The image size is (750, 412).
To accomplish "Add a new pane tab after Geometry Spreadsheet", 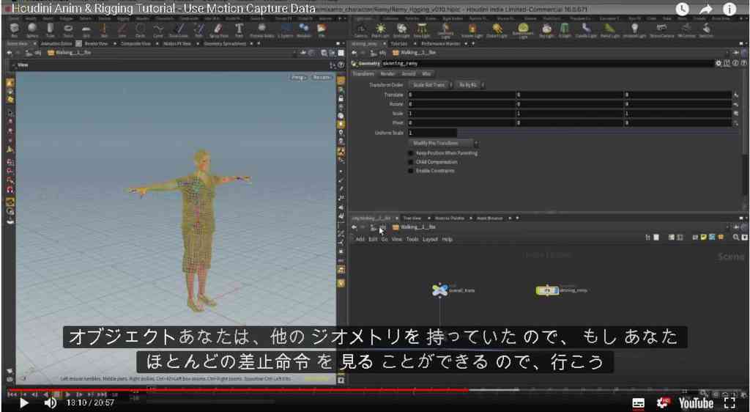I will [259, 43].
